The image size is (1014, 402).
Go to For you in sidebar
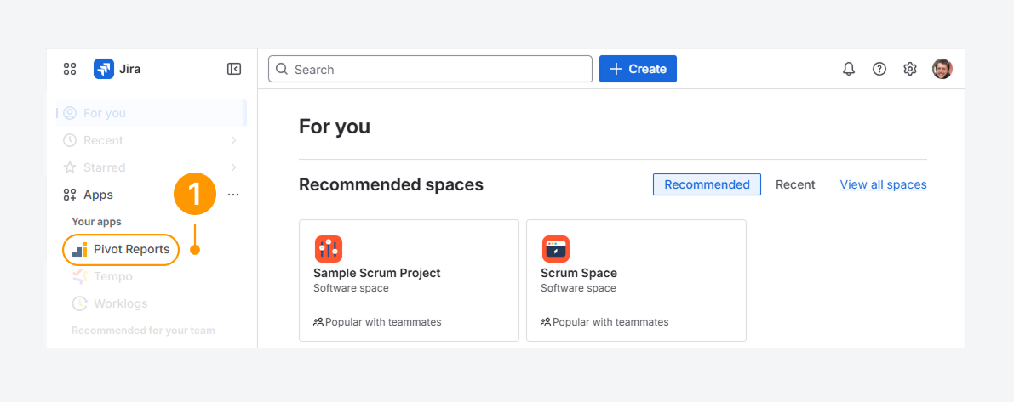pos(152,113)
